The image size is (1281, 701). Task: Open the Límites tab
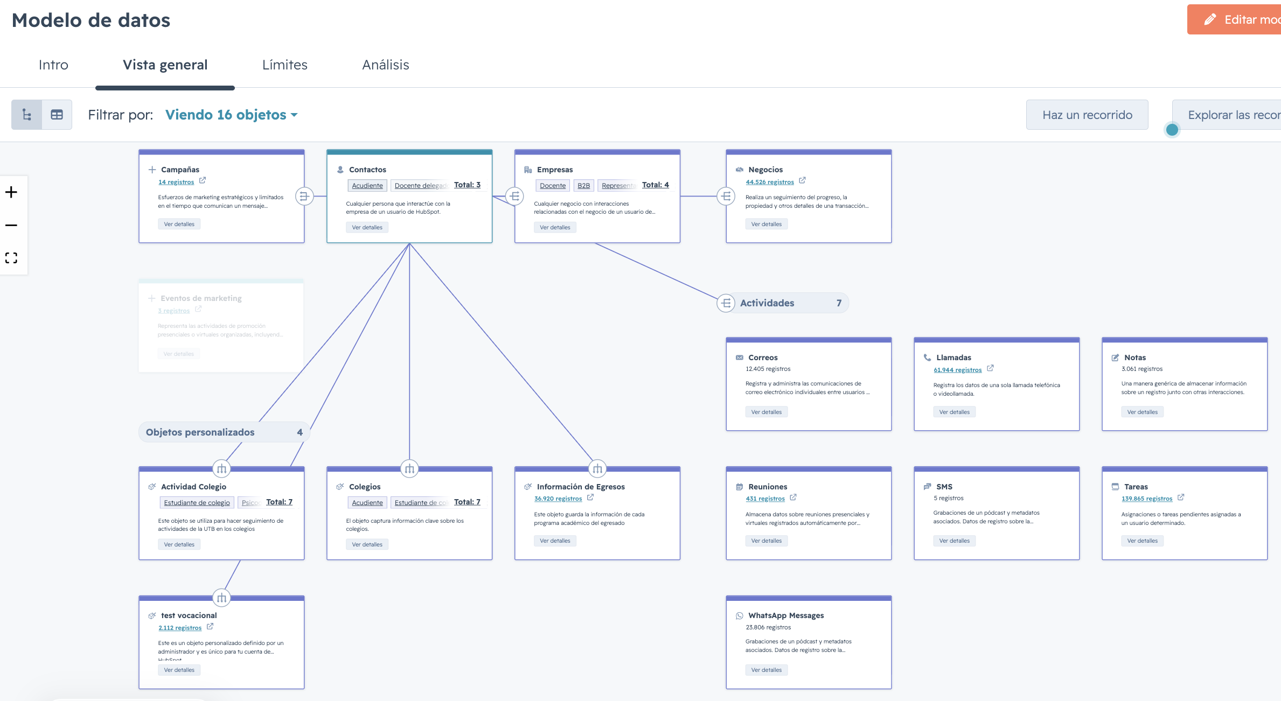click(x=285, y=65)
